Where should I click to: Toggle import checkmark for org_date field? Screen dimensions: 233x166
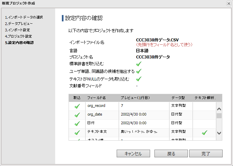77,115
